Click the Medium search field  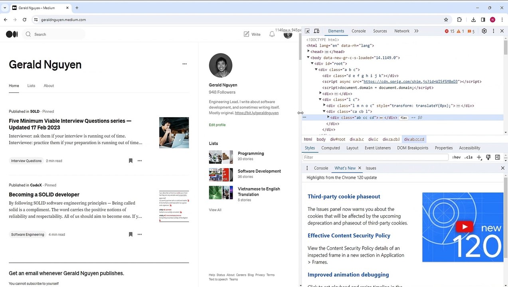(x=54, y=34)
